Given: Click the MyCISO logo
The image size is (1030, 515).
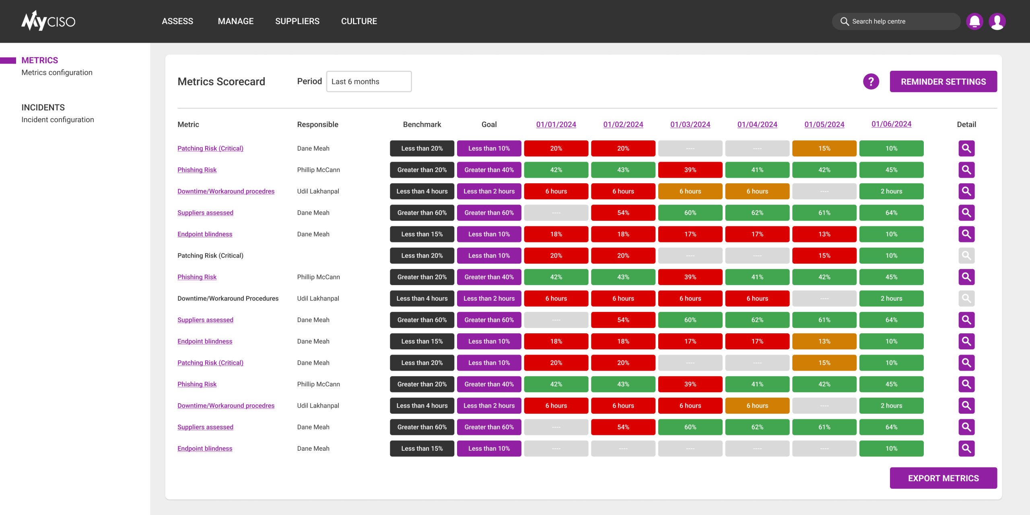Looking at the screenshot, I should (48, 21).
